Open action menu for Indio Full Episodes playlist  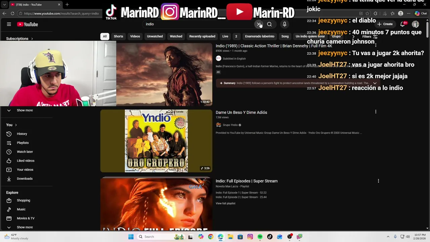[x=378, y=181]
